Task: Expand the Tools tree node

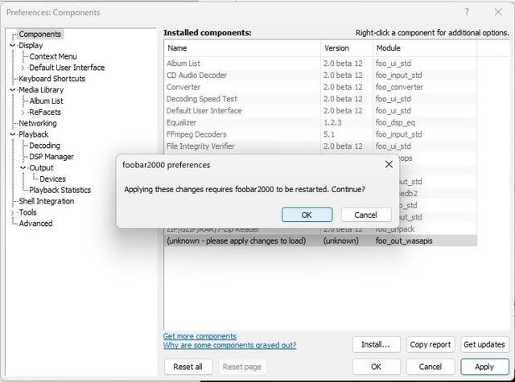Action: click(x=13, y=212)
